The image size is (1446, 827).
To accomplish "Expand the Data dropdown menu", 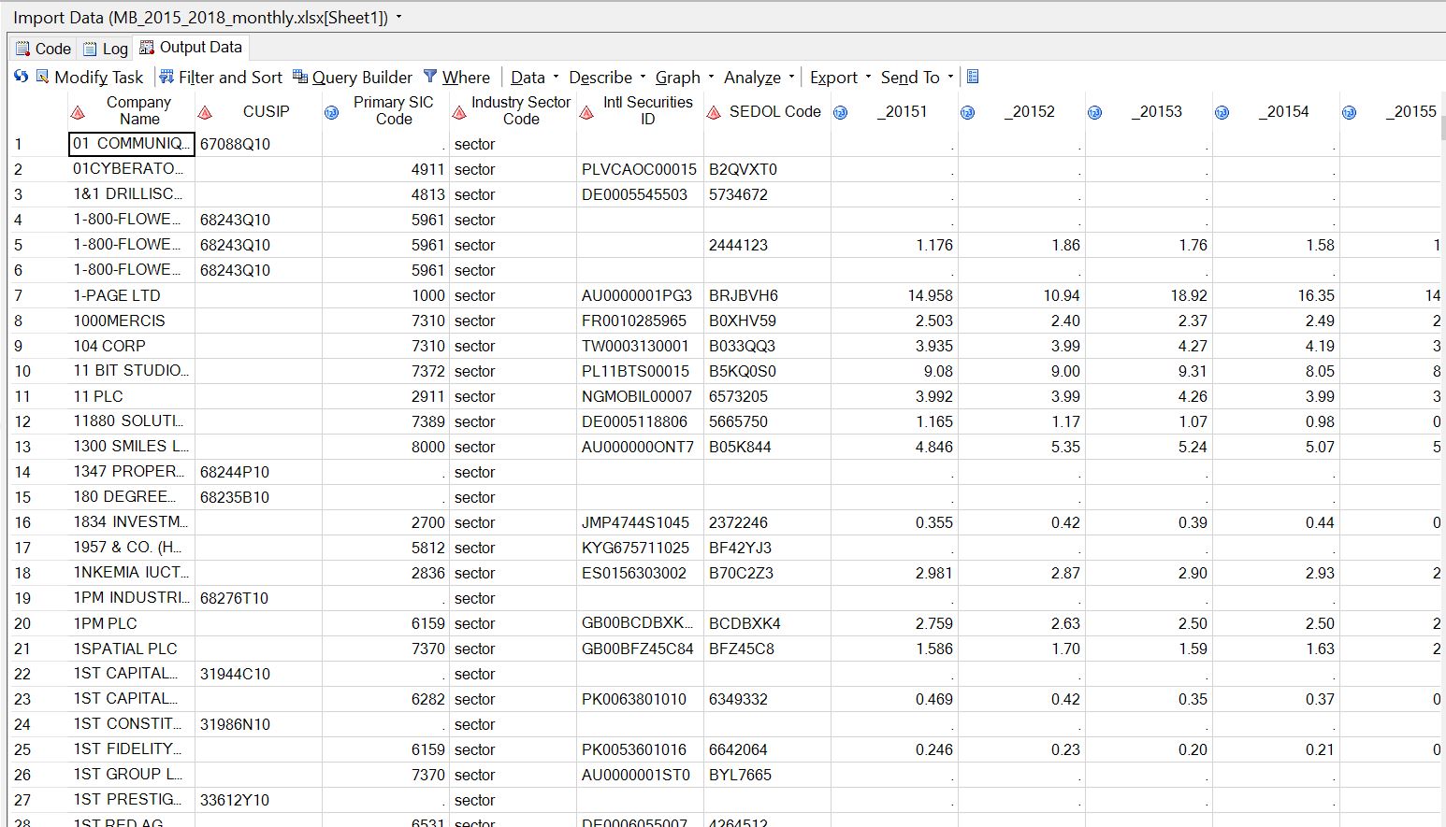I will 534,77.
